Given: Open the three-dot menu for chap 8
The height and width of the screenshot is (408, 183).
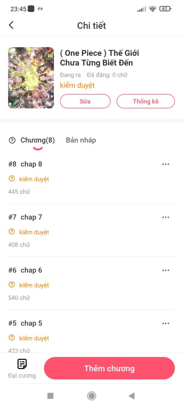Looking at the screenshot, I should click(166, 164).
